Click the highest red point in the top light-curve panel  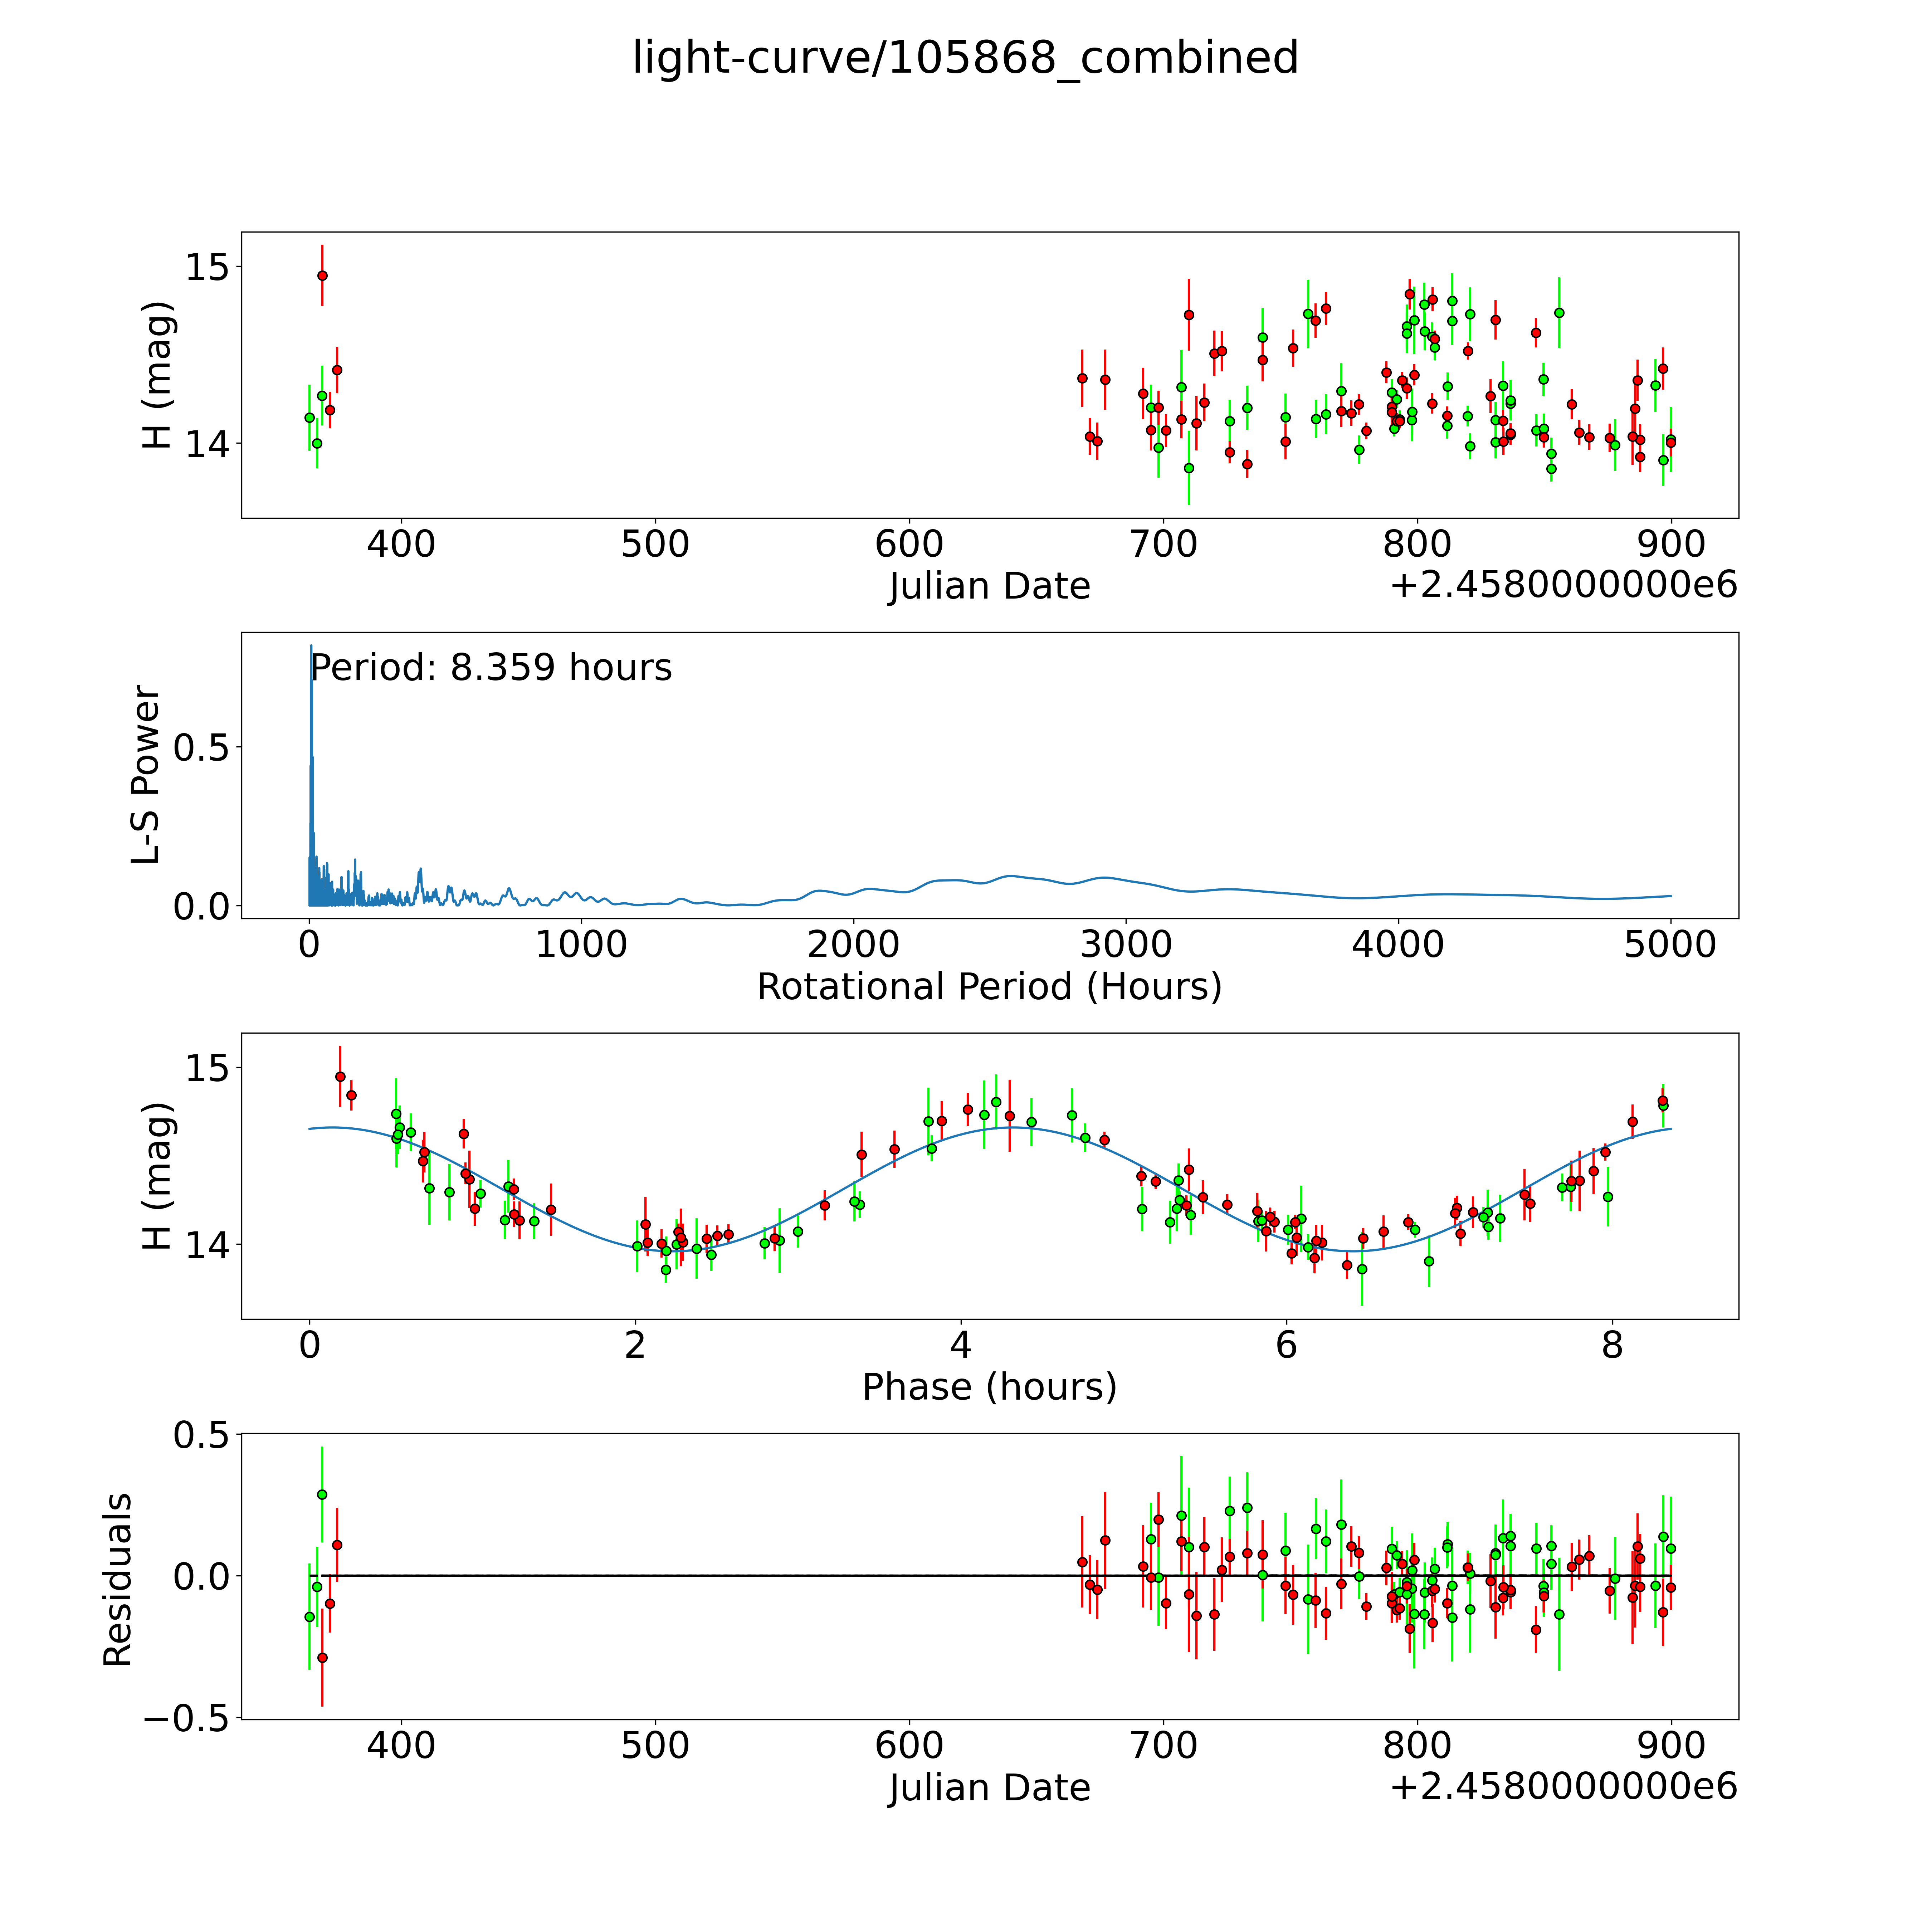coord(322,276)
